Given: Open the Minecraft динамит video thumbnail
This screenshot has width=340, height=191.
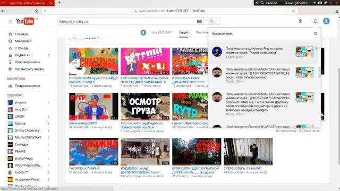Looking at the screenshot, I should pyautogui.click(x=190, y=62).
